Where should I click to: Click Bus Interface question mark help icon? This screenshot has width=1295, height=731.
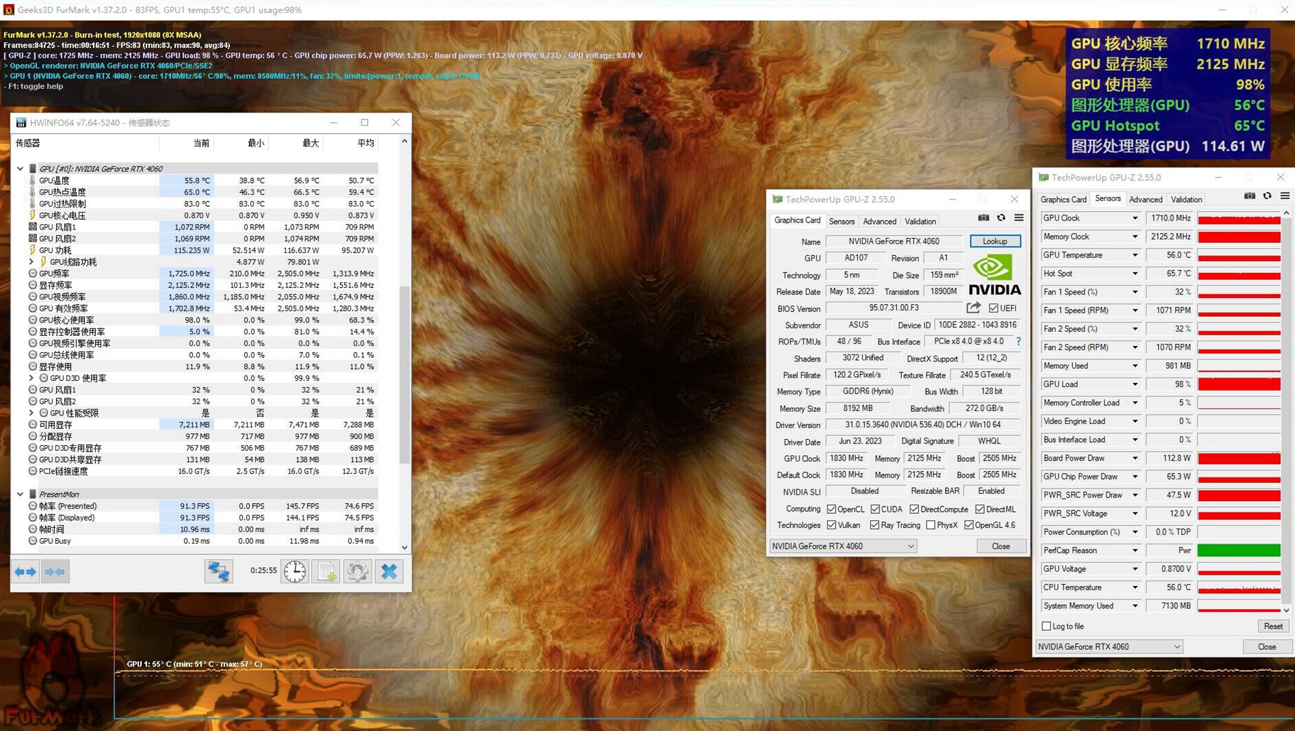pyautogui.click(x=1018, y=341)
